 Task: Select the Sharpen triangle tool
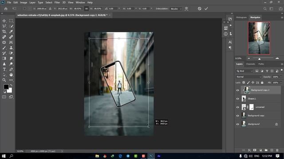coord(4,64)
